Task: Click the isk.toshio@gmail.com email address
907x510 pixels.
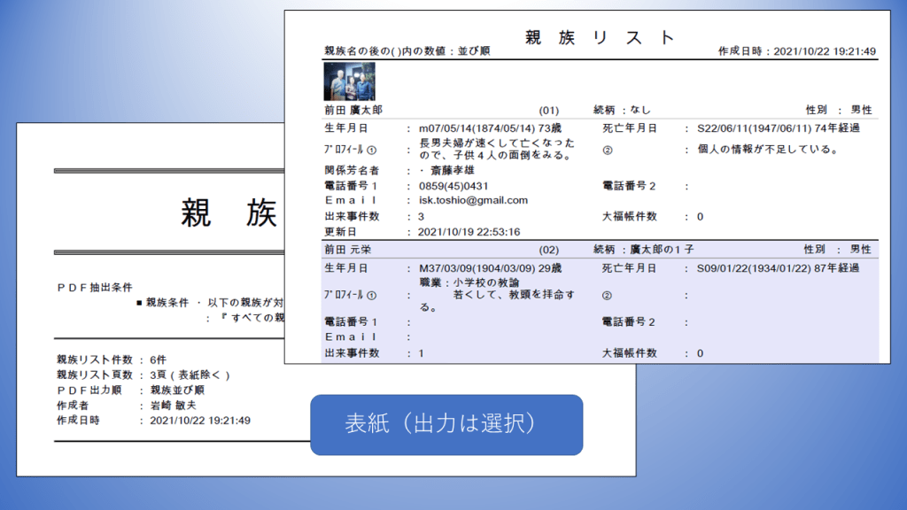Action: tap(473, 200)
